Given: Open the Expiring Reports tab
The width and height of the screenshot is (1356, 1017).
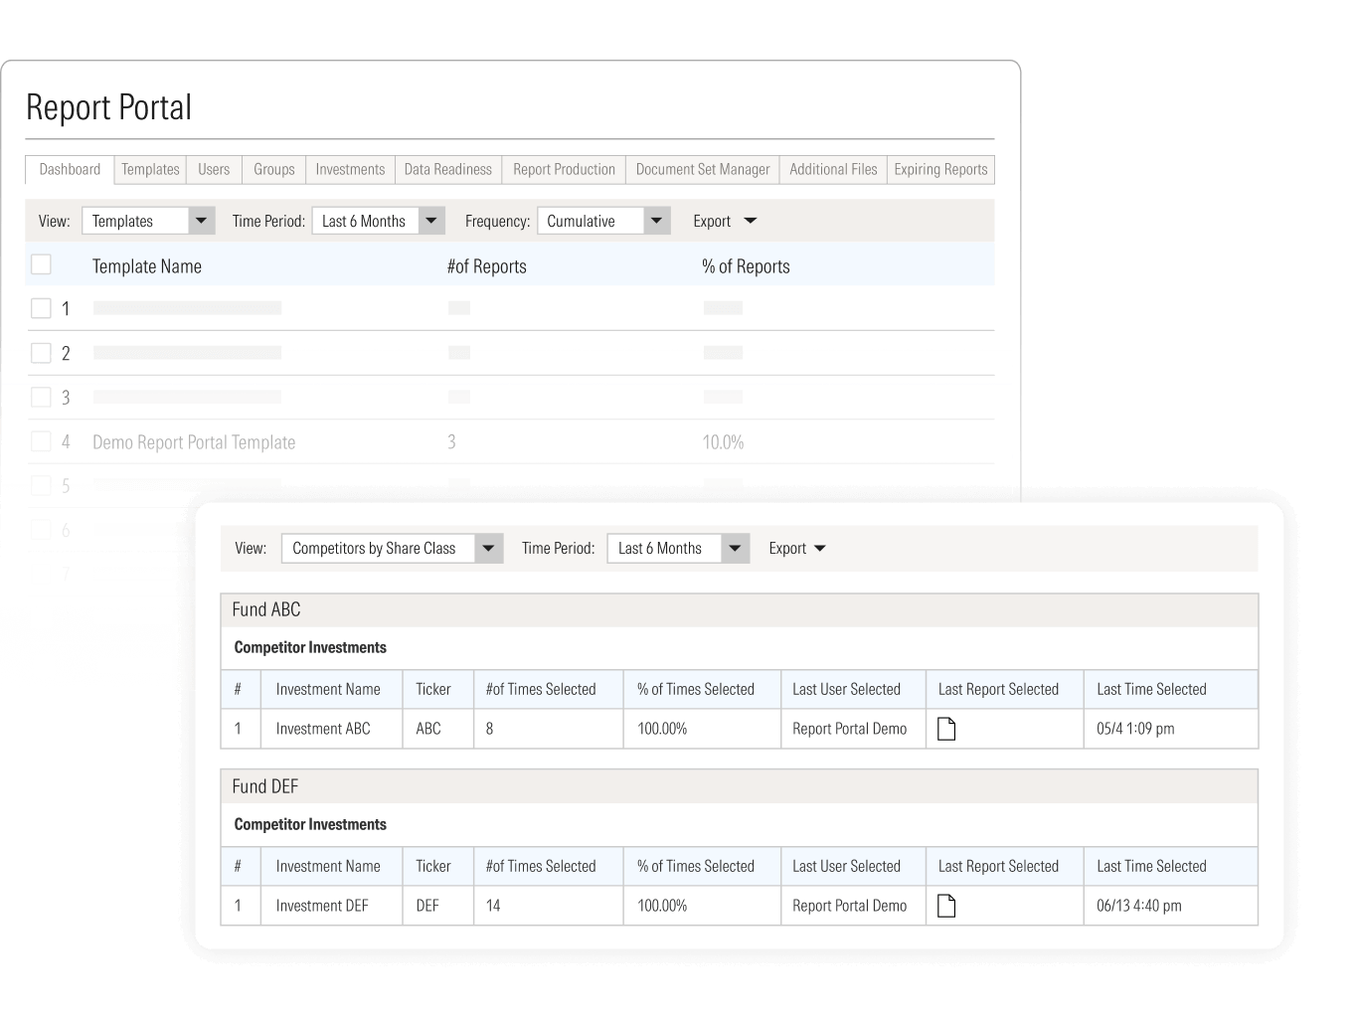Looking at the screenshot, I should [939, 169].
